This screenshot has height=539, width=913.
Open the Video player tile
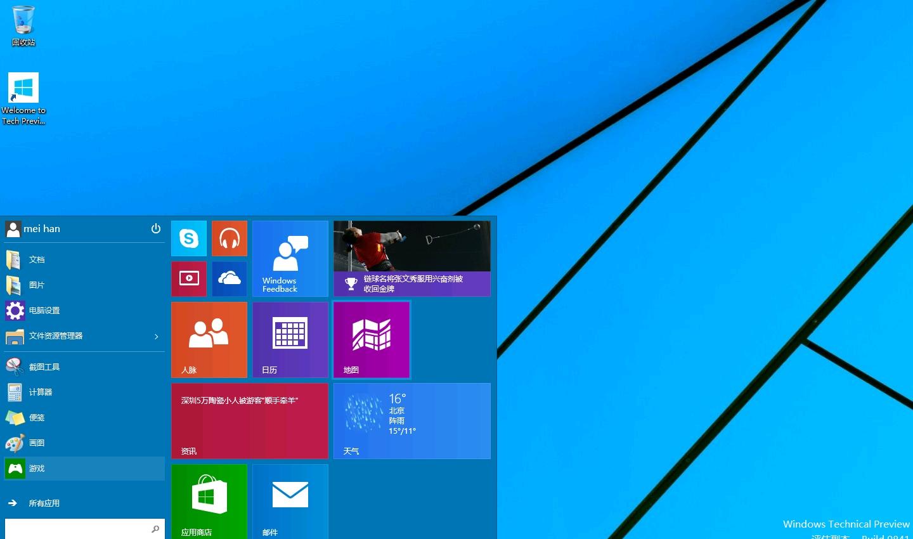(x=189, y=279)
